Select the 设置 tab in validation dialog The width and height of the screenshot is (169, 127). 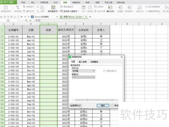(73, 62)
